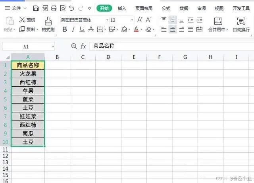Click the Cut (剪切) button
The width and height of the screenshot is (254, 183).
27,20
